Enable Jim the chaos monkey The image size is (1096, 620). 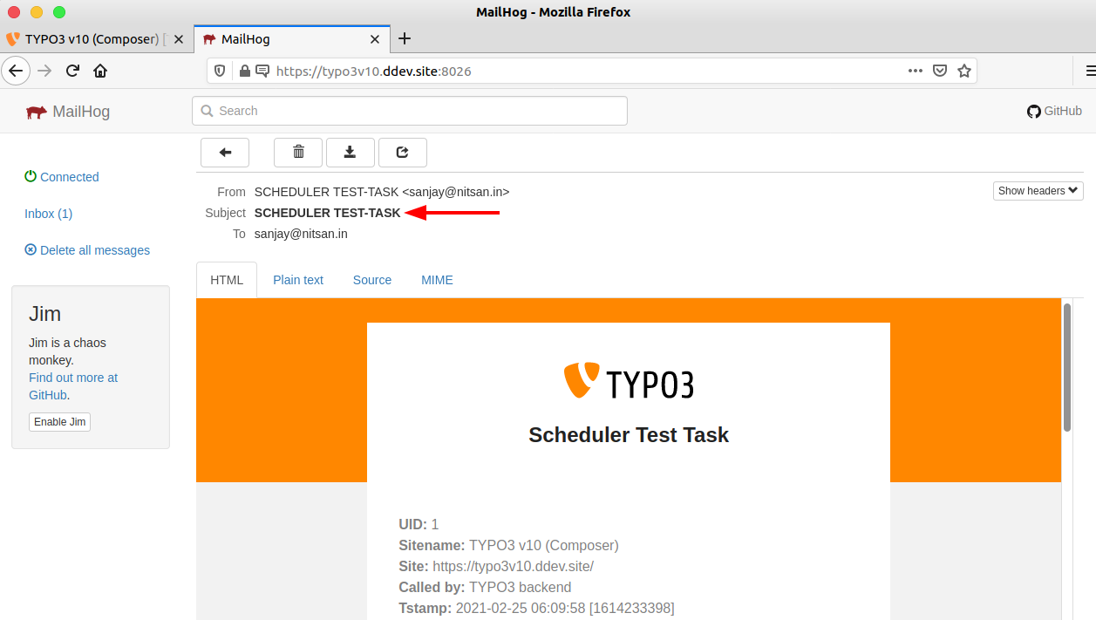(59, 421)
